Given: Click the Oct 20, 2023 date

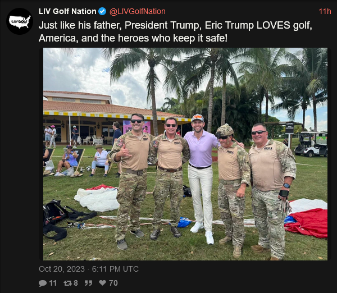Looking at the screenshot, I should click(62, 269).
